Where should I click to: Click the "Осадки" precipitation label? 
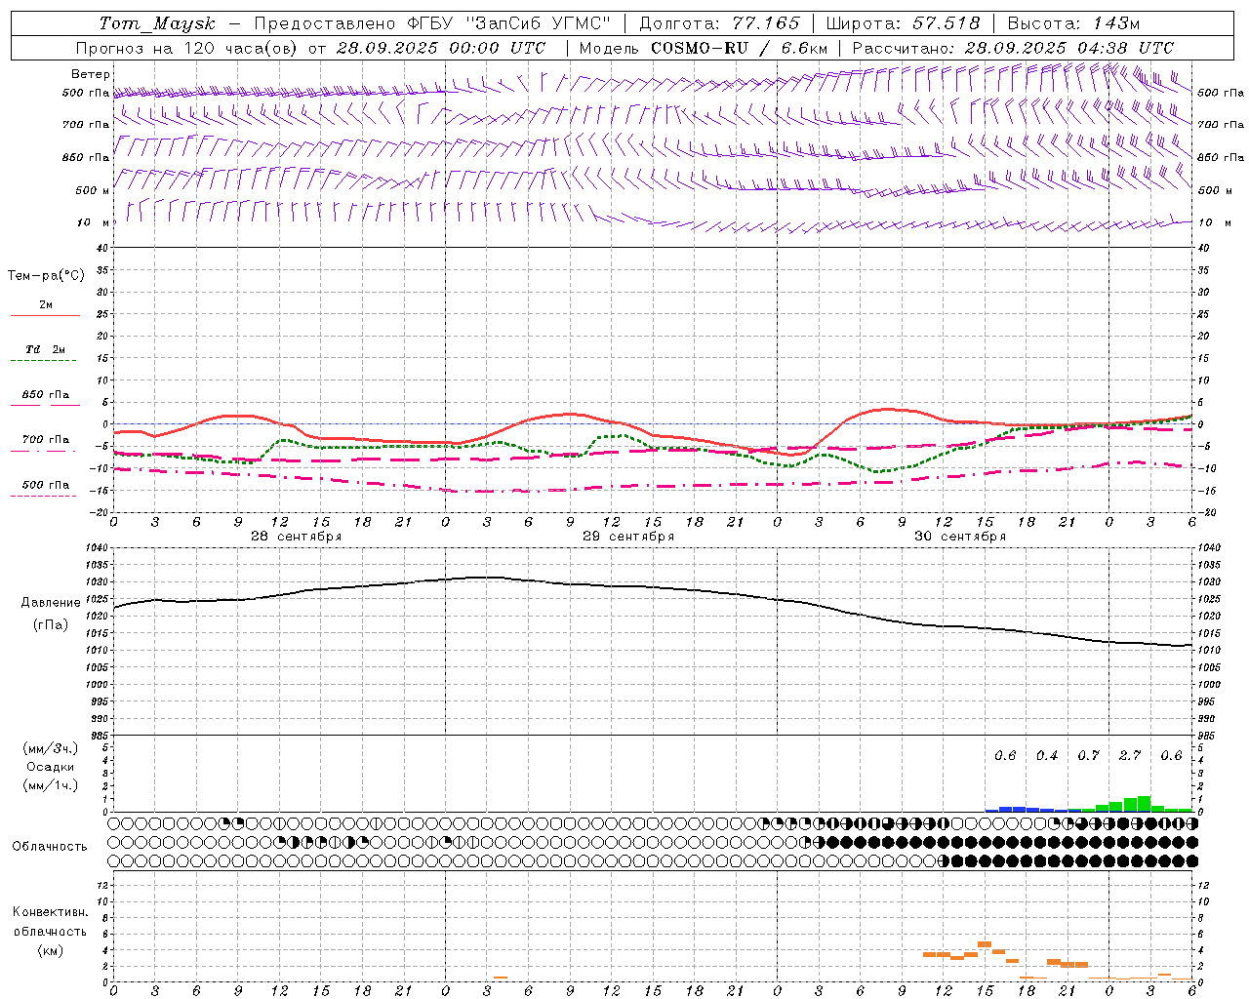(51, 767)
